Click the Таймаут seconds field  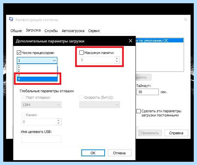147,92
